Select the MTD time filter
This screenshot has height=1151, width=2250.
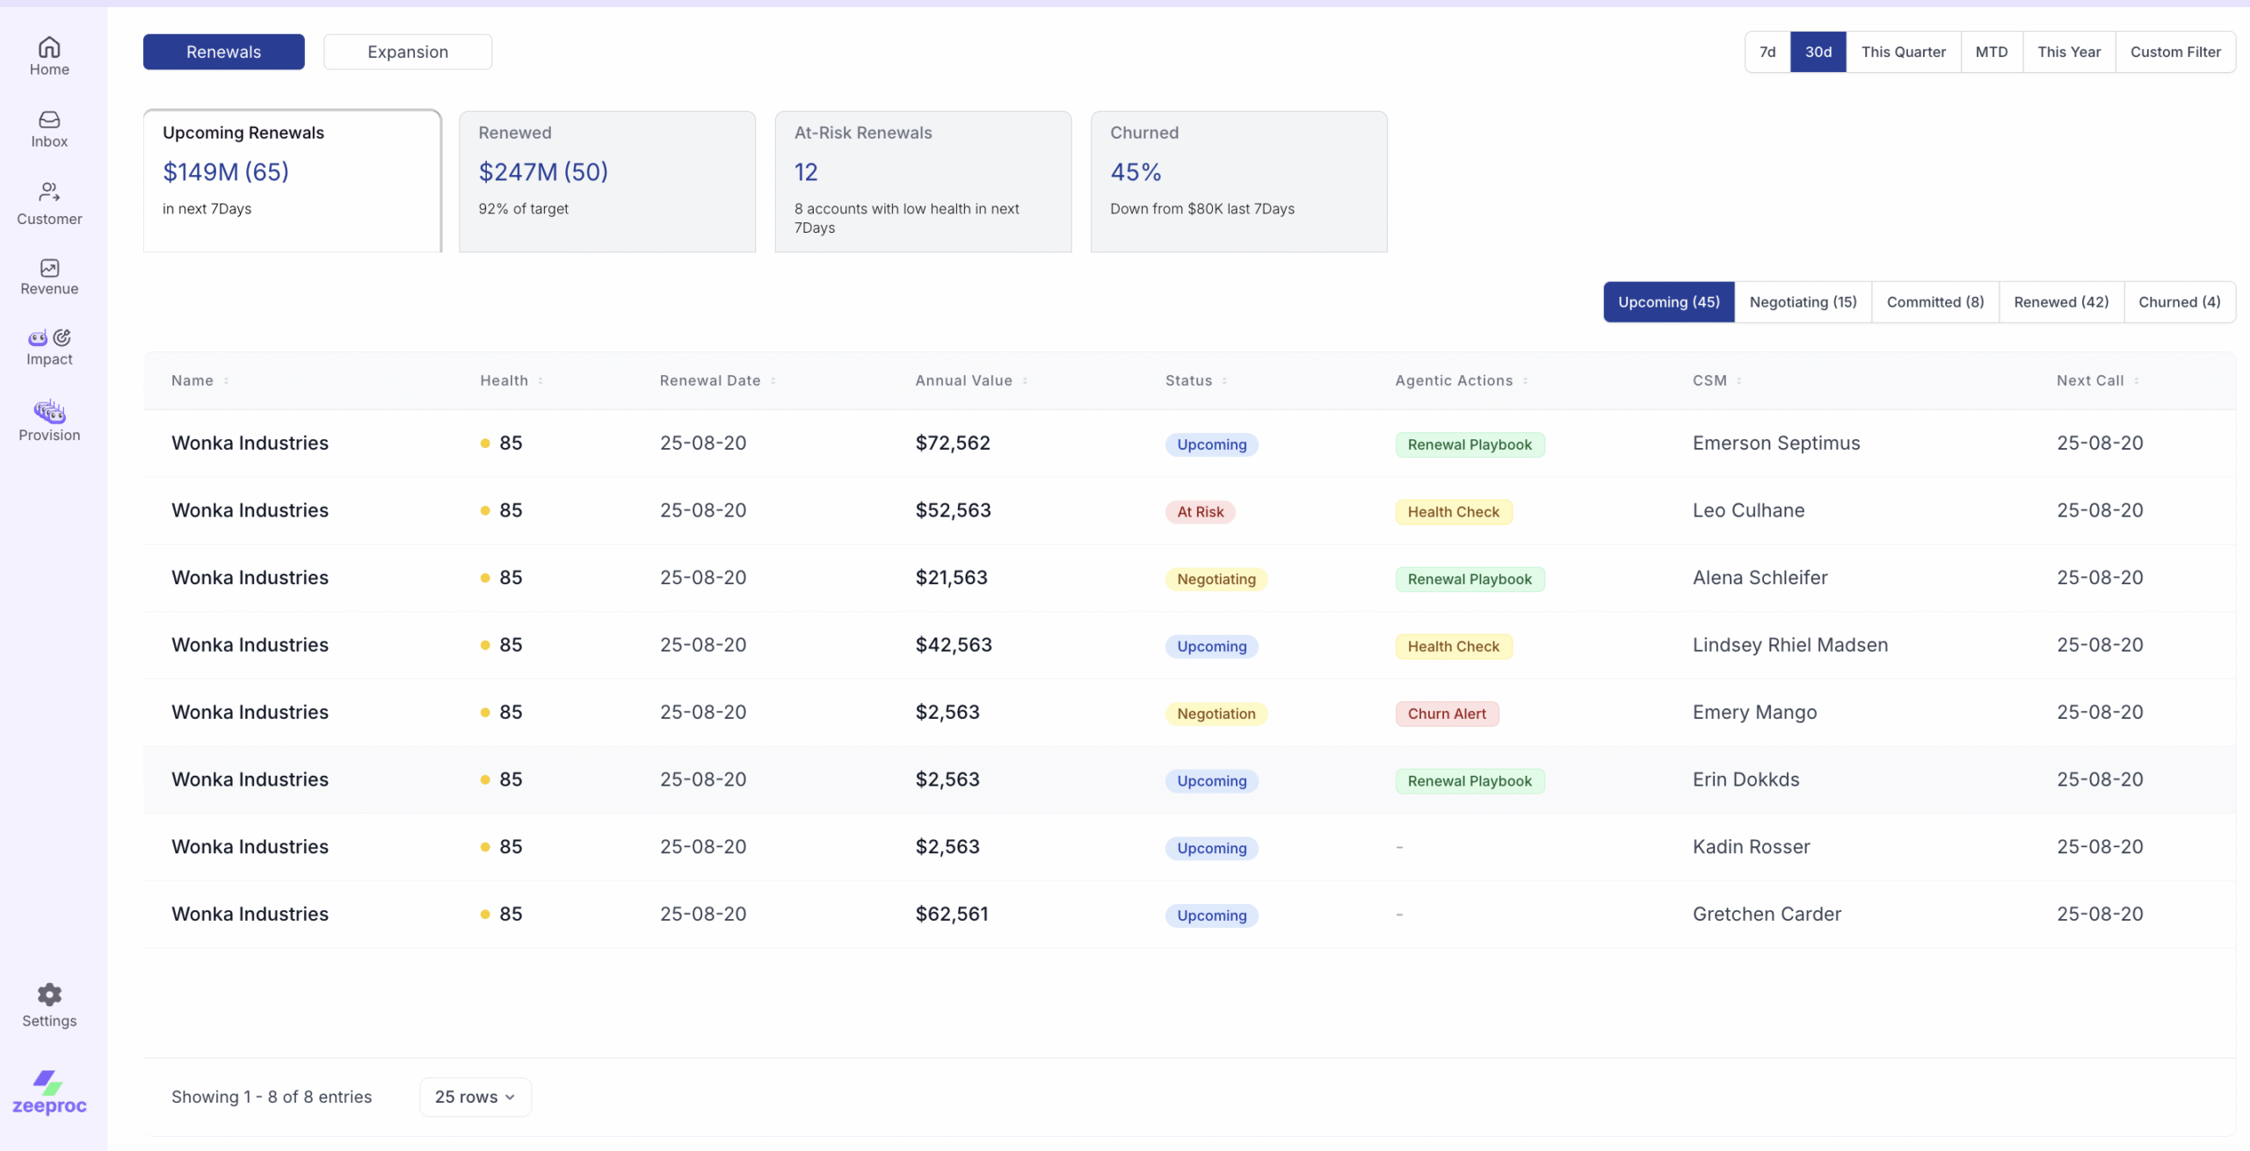click(1991, 52)
